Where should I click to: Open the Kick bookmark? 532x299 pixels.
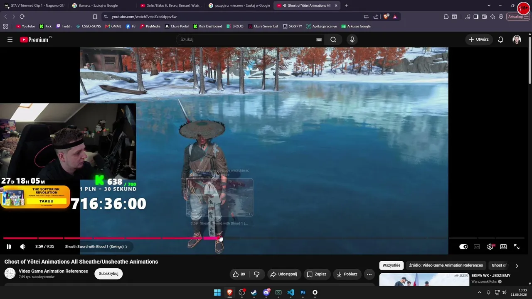(x=45, y=26)
